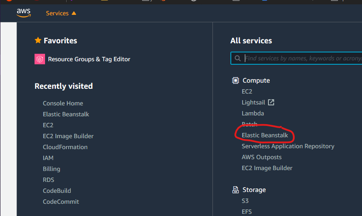Open S3 under Storage
The image size is (362, 216).
246,201
